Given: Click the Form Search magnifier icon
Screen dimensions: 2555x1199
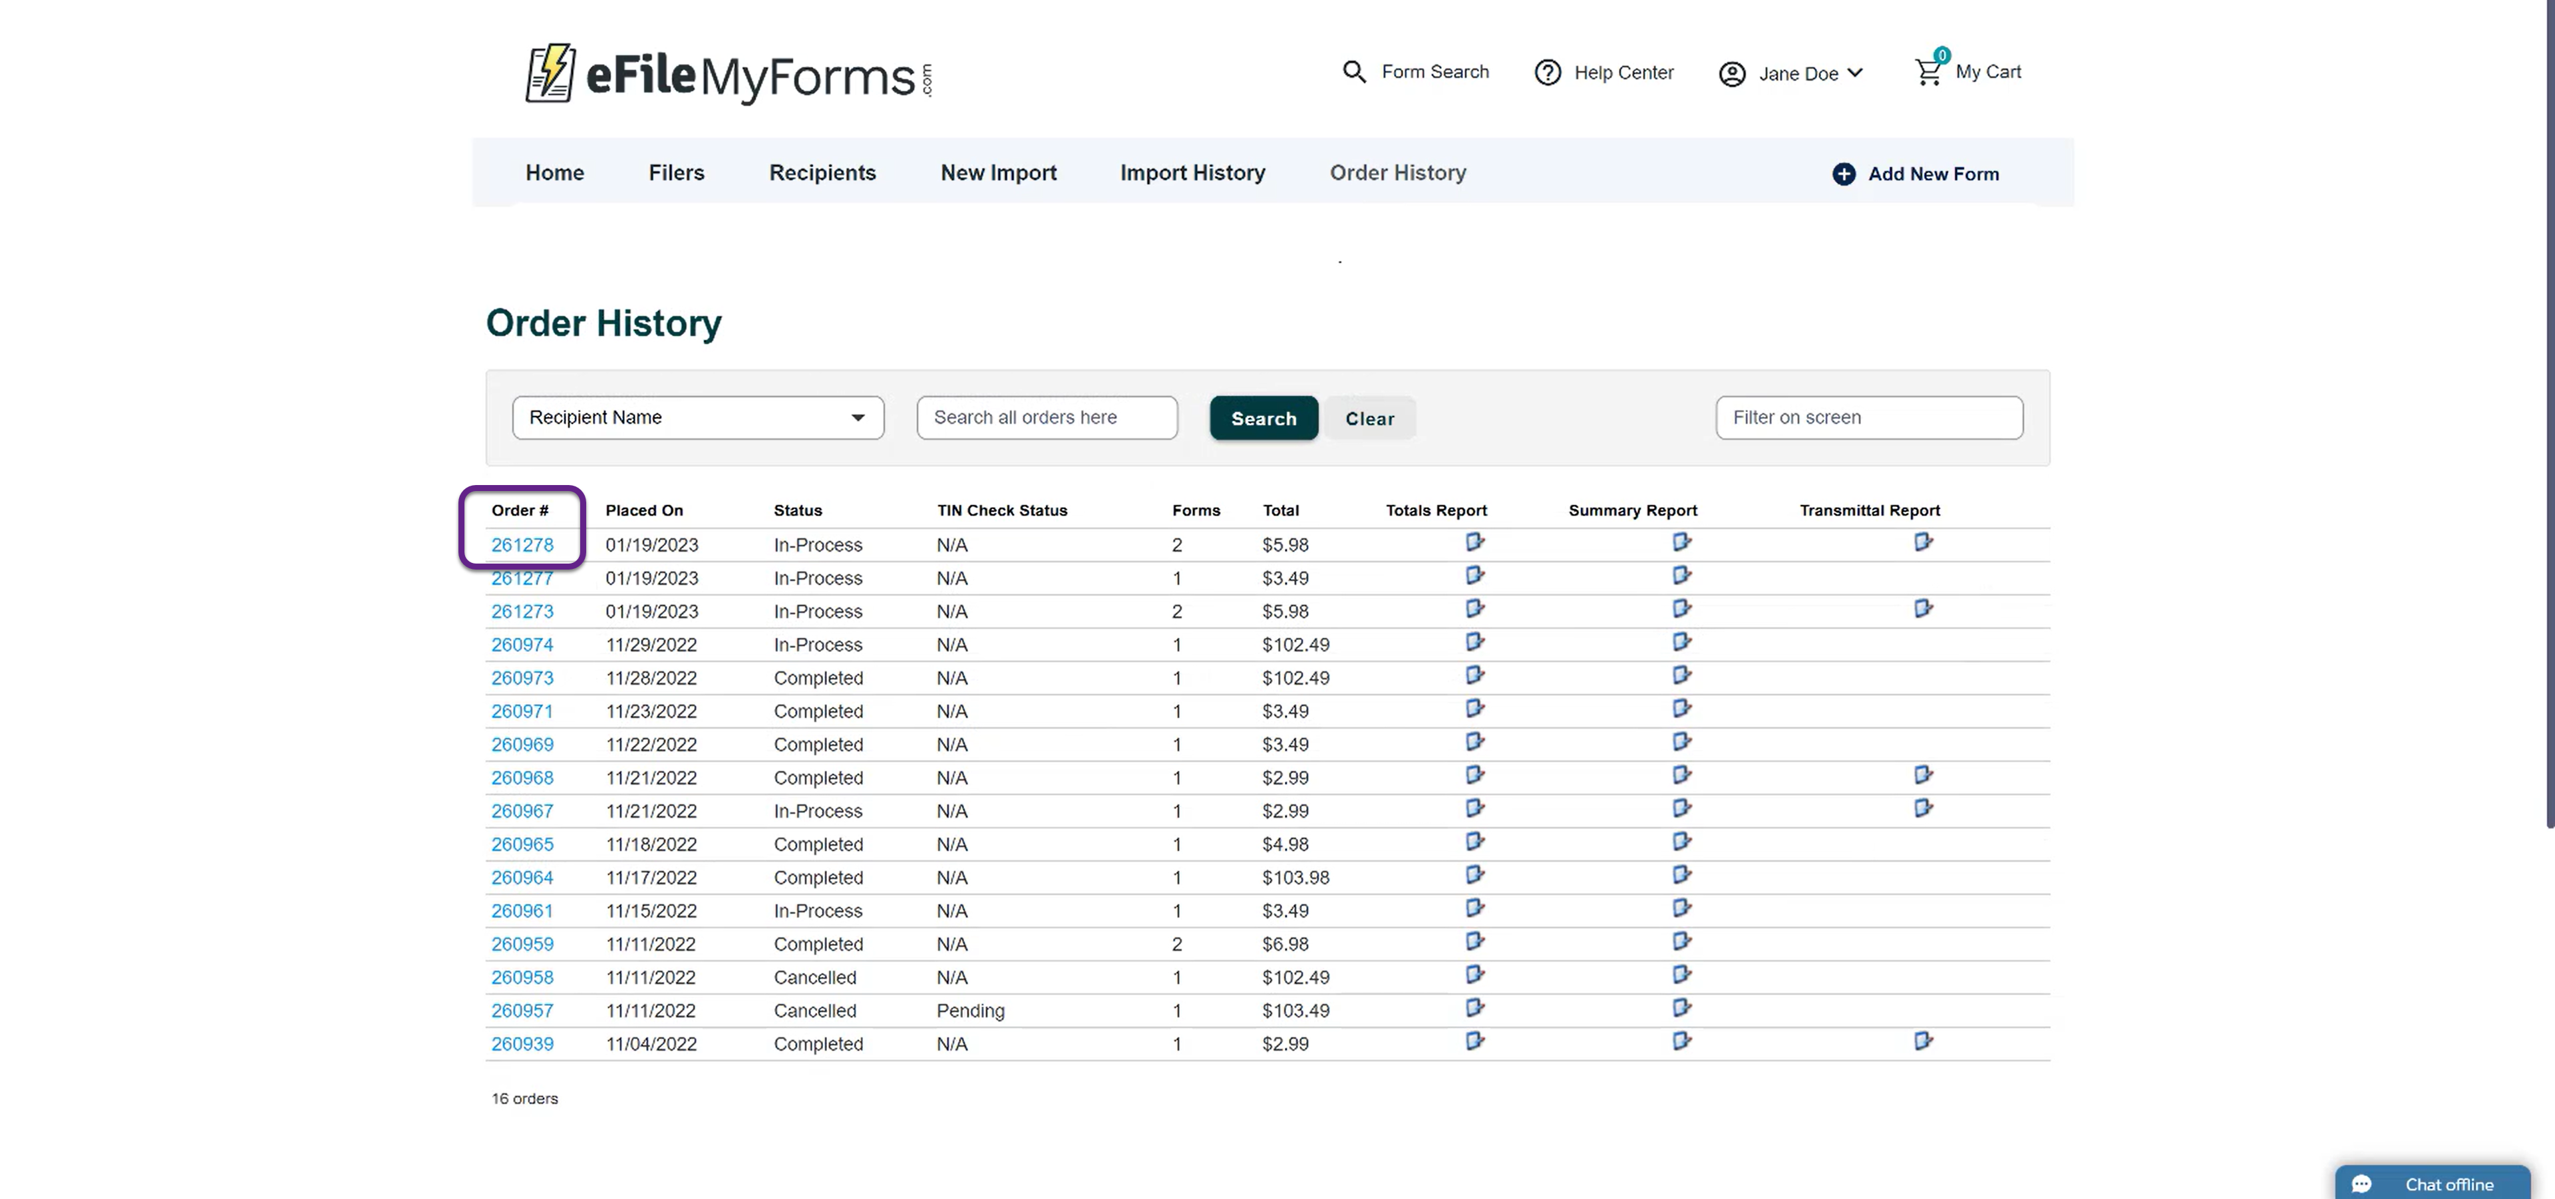Looking at the screenshot, I should pyautogui.click(x=1354, y=71).
